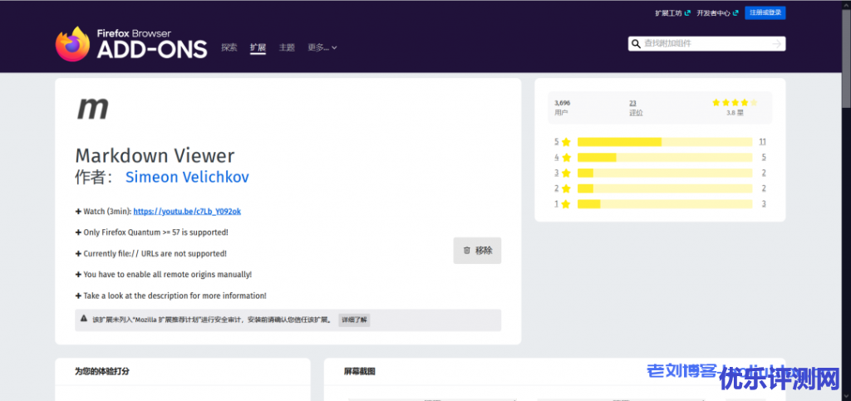Click the 注册或登录 button
The height and width of the screenshot is (401, 851).
click(765, 12)
